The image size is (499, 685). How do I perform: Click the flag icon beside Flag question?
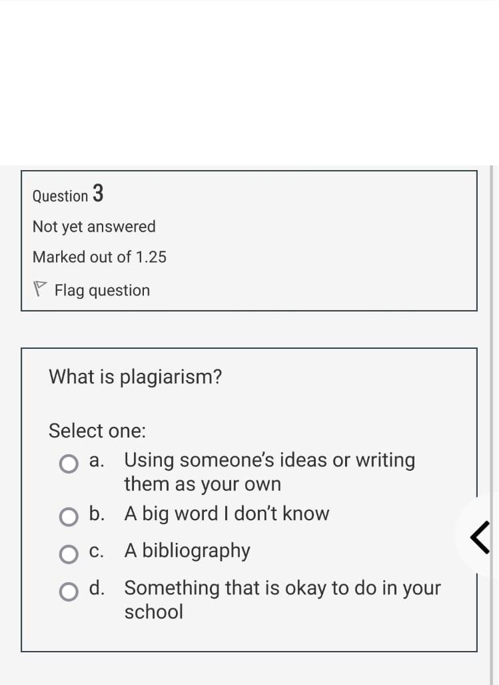[41, 289]
